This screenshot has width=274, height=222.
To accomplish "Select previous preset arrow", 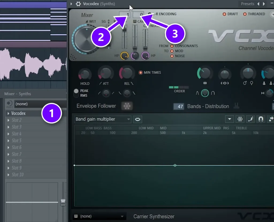I will tap(258, 4).
